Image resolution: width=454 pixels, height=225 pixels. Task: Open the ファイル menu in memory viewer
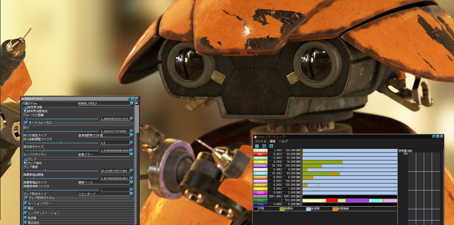click(x=260, y=141)
